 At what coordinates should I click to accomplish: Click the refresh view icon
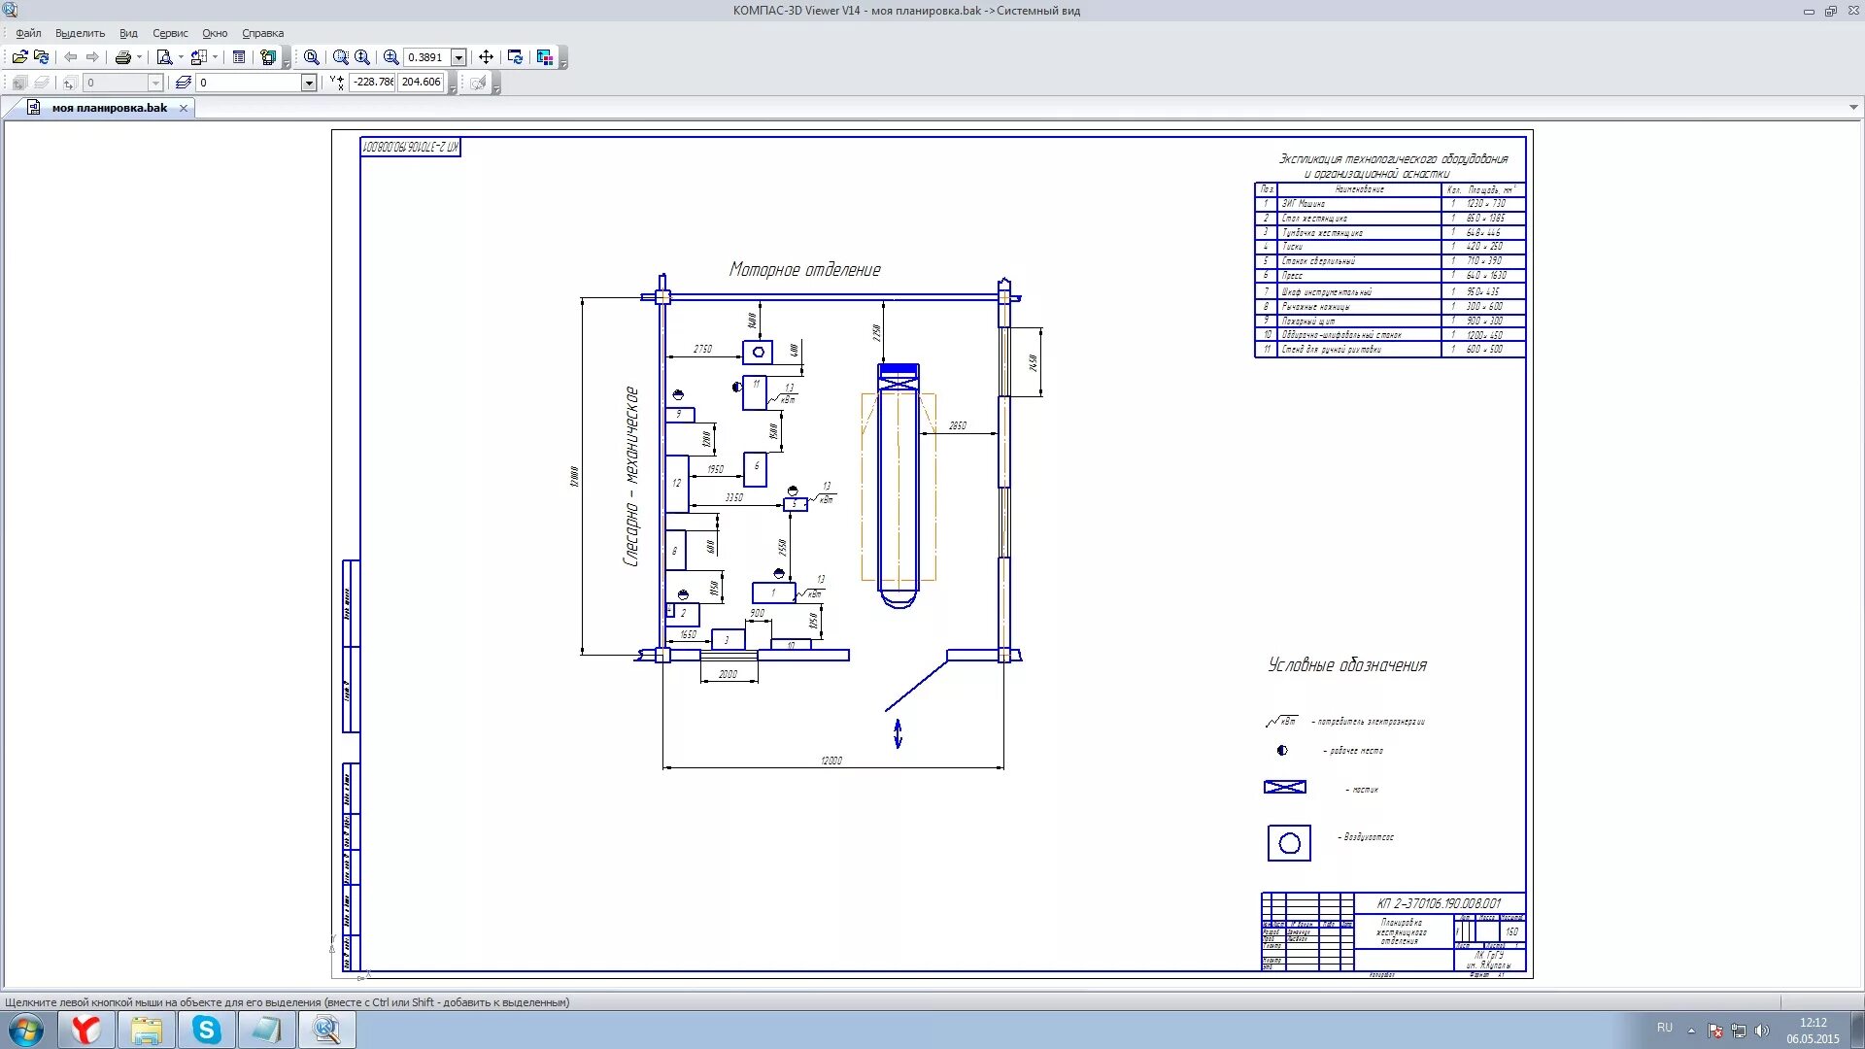515,57
